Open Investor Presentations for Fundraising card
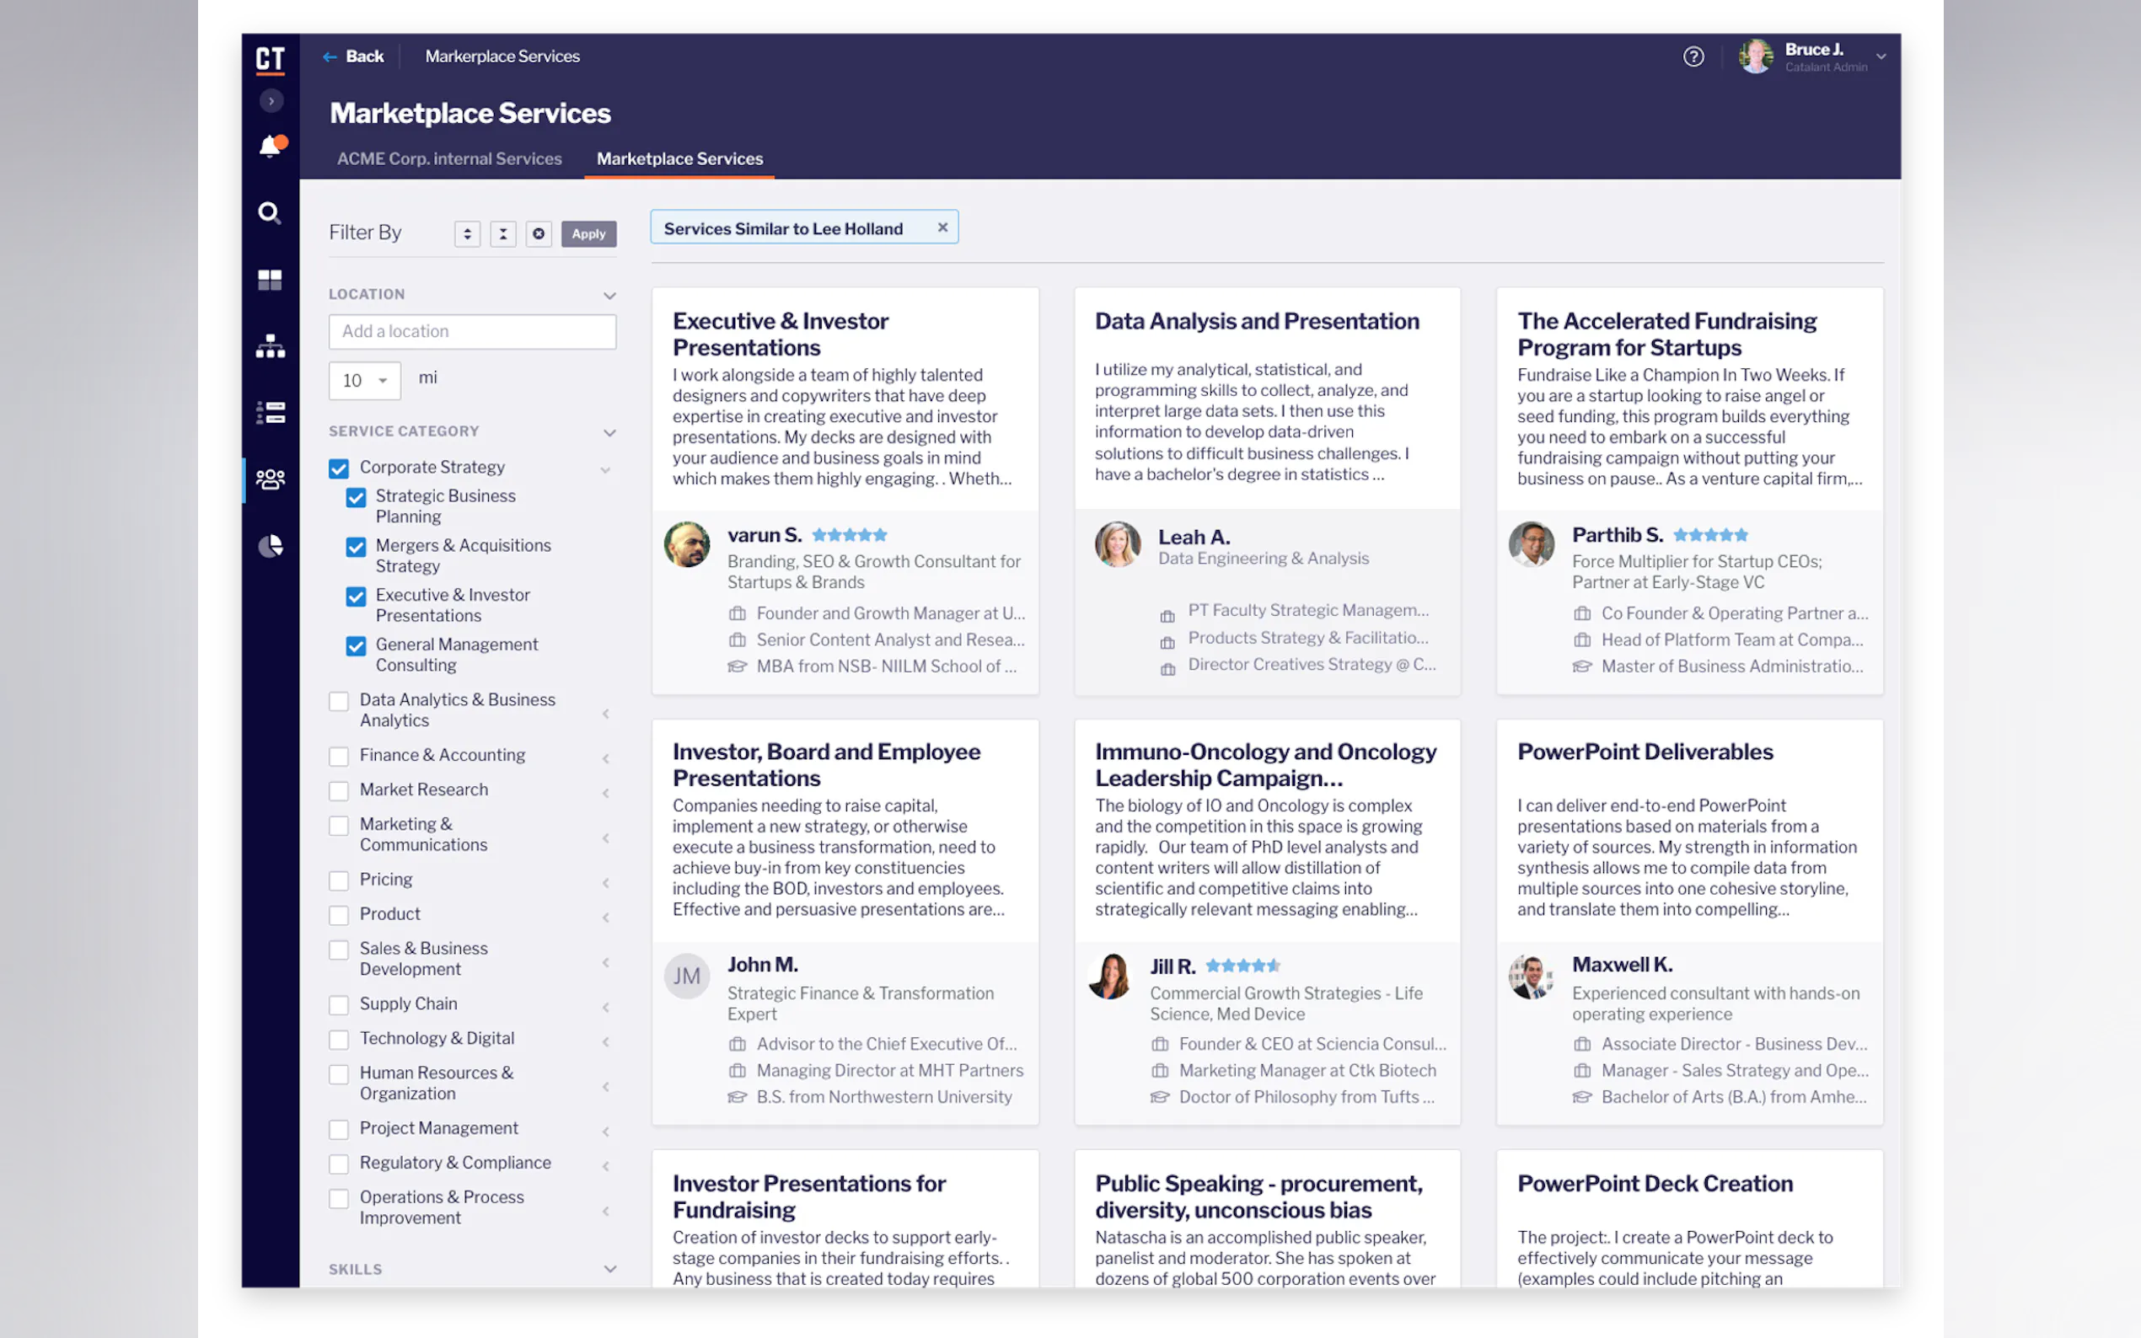2141x1338 pixels. (809, 1196)
